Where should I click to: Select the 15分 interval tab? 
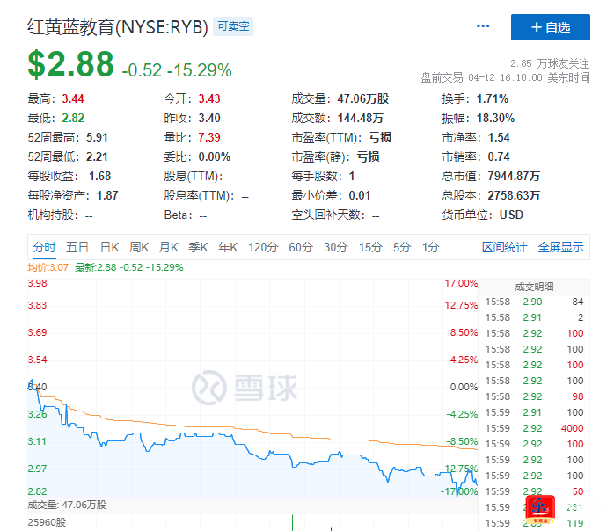370,248
